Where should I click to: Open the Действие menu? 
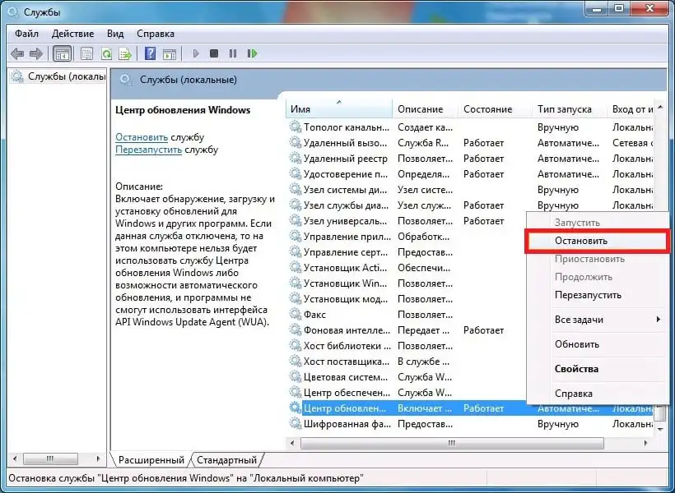point(72,34)
